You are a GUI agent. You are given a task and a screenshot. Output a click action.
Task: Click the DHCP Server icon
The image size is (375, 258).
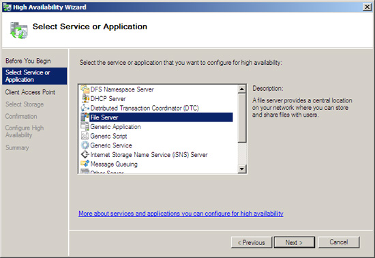tap(85, 98)
